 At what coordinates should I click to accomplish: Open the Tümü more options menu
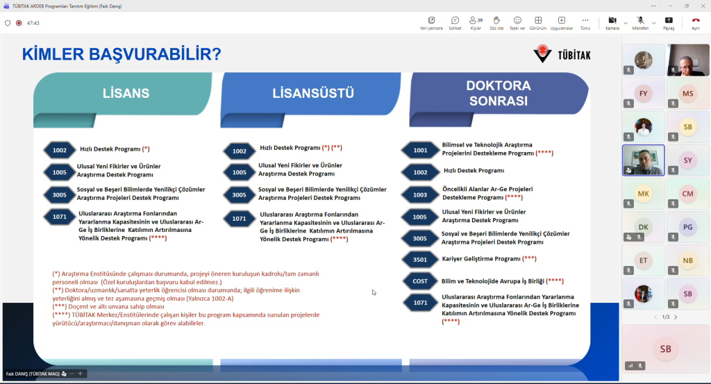585,23
